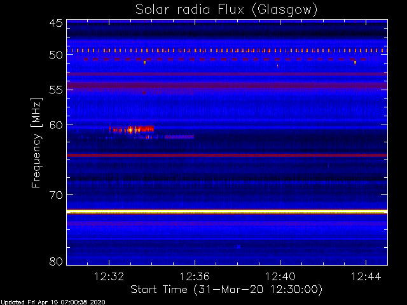Click the 'Solar radio Flux (Glasgow)' title
This screenshot has height=305, width=407.
tap(226, 10)
